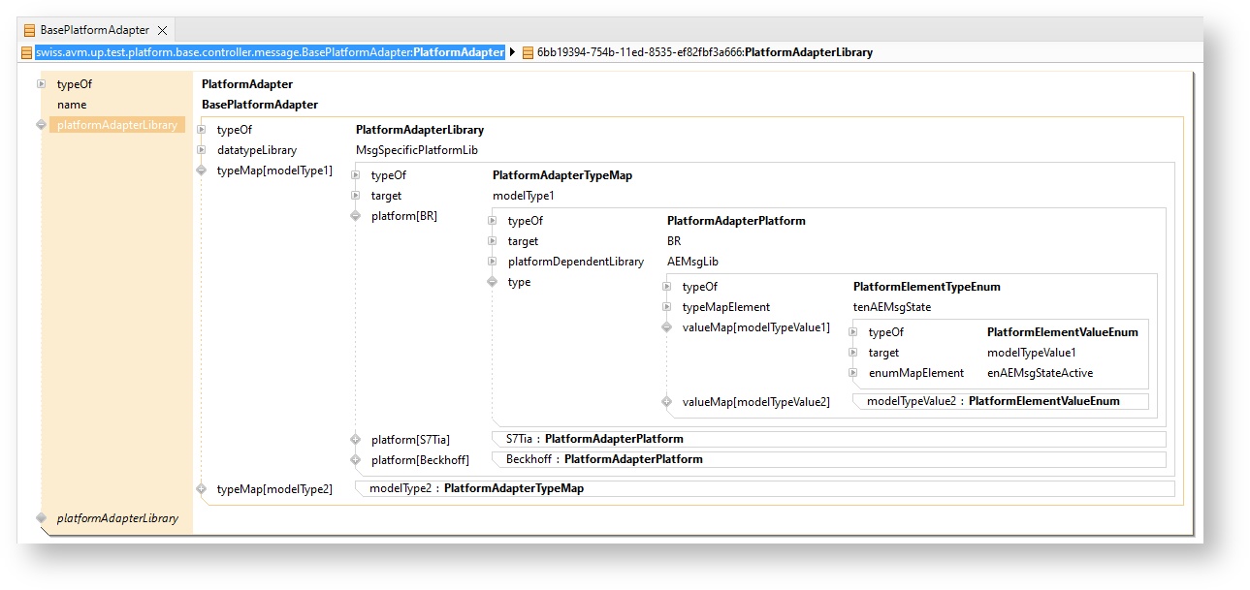The width and height of the screenshot is (1250, 590).
Task: Click the BasePlatformAdapter tab file icon
Action: click(30, 30)
